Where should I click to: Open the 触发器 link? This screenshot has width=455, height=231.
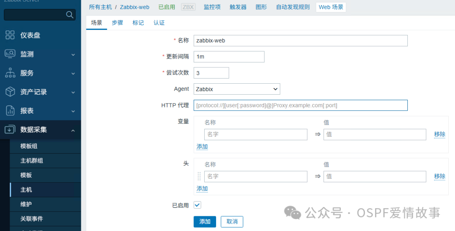(238, 7)
